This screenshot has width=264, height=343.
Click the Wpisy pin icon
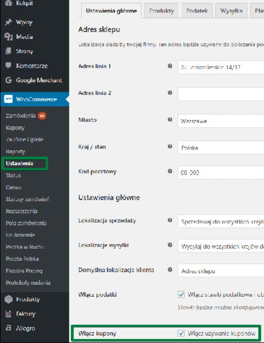point(9,22)
